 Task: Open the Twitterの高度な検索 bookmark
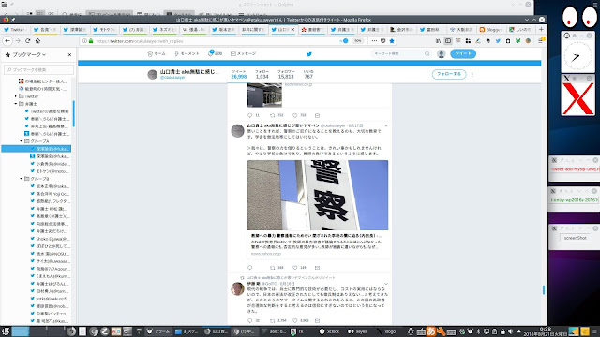47,111
